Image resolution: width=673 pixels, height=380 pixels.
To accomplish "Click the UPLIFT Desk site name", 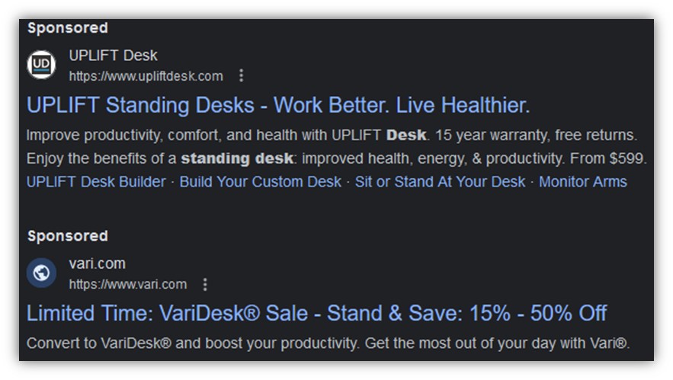I will point(113,56).
